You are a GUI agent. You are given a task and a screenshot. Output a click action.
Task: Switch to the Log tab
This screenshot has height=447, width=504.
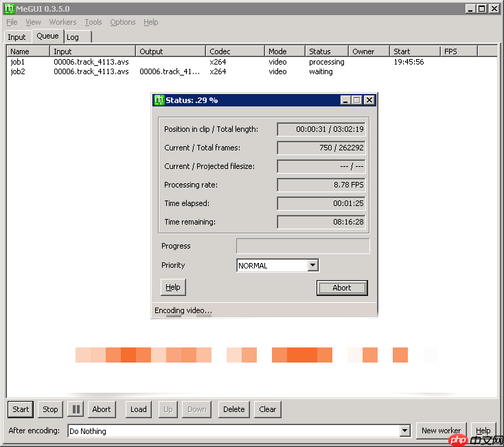73,37
